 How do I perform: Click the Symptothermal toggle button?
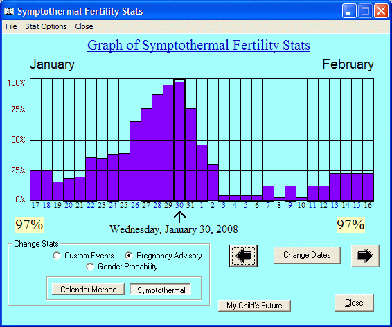[161, 290]
